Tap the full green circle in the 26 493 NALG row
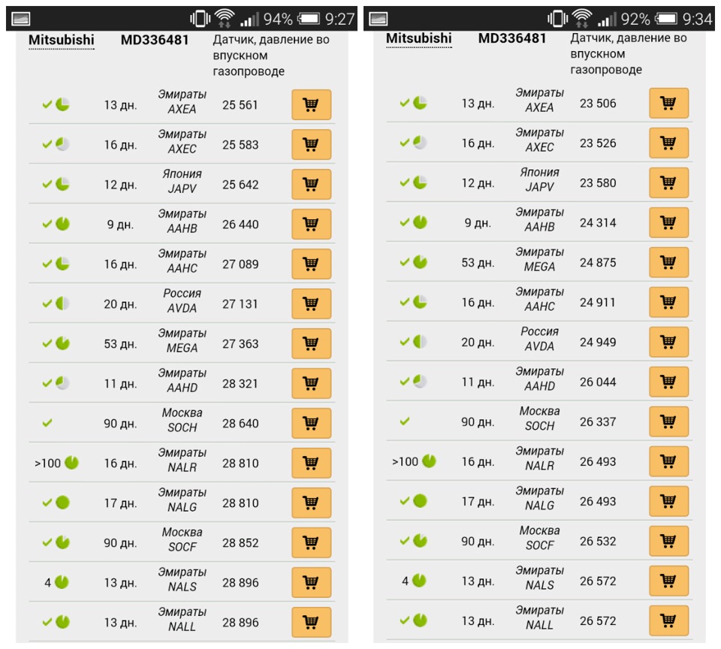This screenshot has width=721, height=649. click(420, 501)
